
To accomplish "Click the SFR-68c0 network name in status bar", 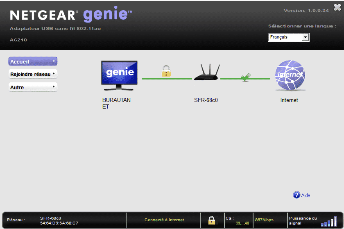I will [50, 218].
